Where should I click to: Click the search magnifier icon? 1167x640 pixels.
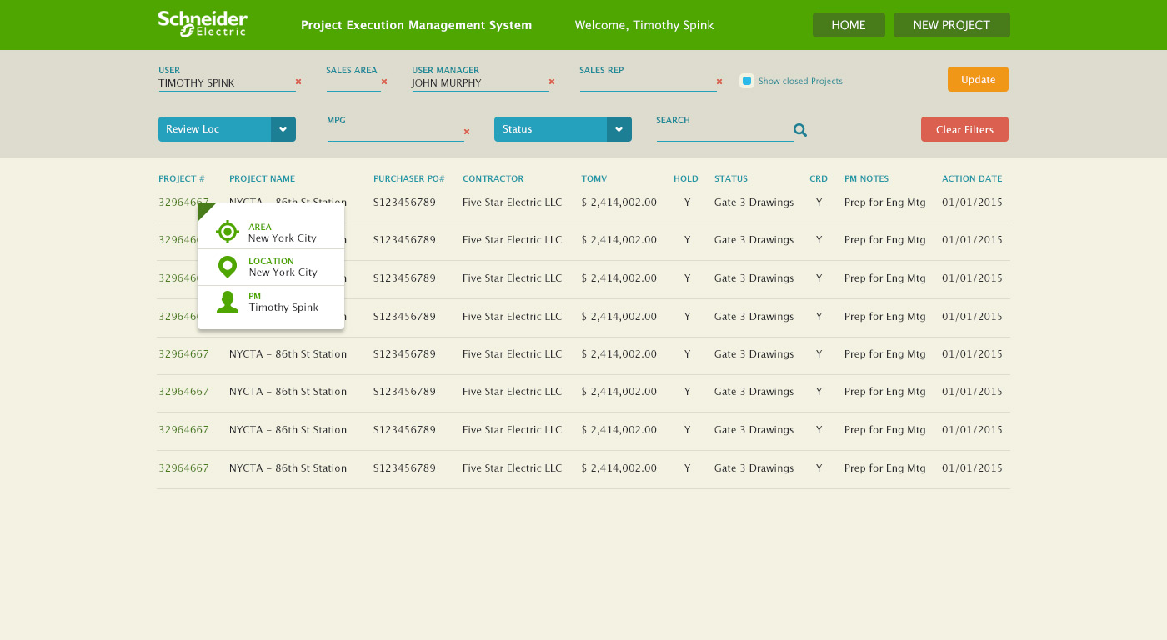click(799, 129)
